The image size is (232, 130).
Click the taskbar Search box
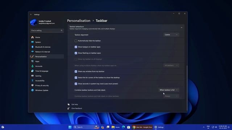pyautogui.click(x=86, y=127)
